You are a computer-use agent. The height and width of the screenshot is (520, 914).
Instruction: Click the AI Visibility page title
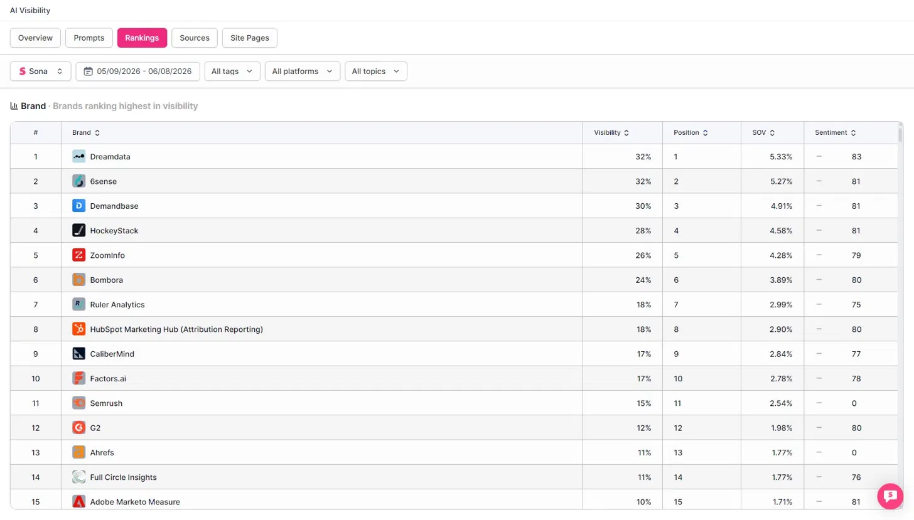click(30, 11)
